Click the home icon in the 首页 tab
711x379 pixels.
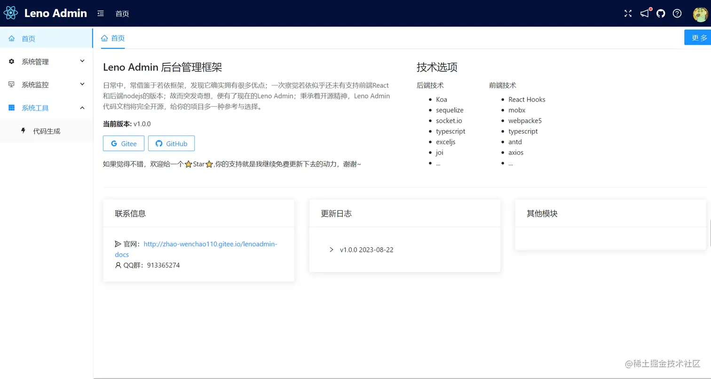(x=104, y=38)
